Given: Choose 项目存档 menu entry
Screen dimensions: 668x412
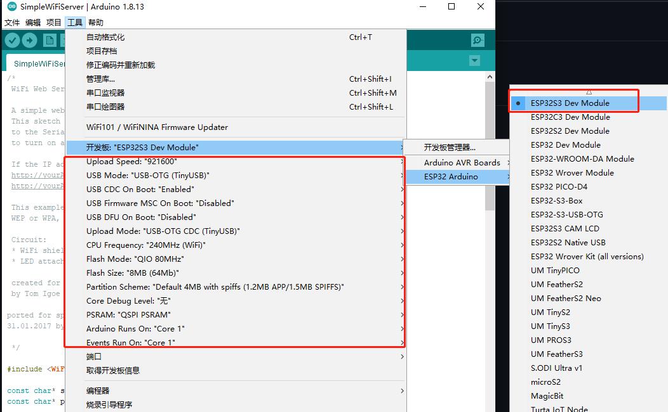Looking at the screenshot, I should point(236,51).
